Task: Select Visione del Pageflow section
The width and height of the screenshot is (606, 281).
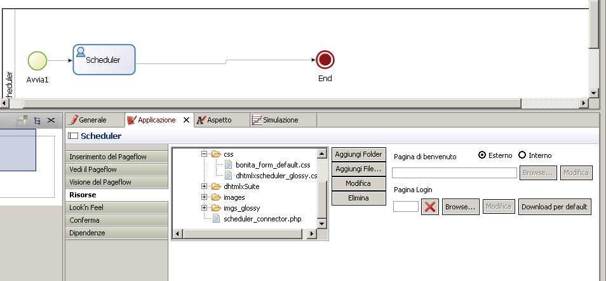Action: click(x=117, y=182)
